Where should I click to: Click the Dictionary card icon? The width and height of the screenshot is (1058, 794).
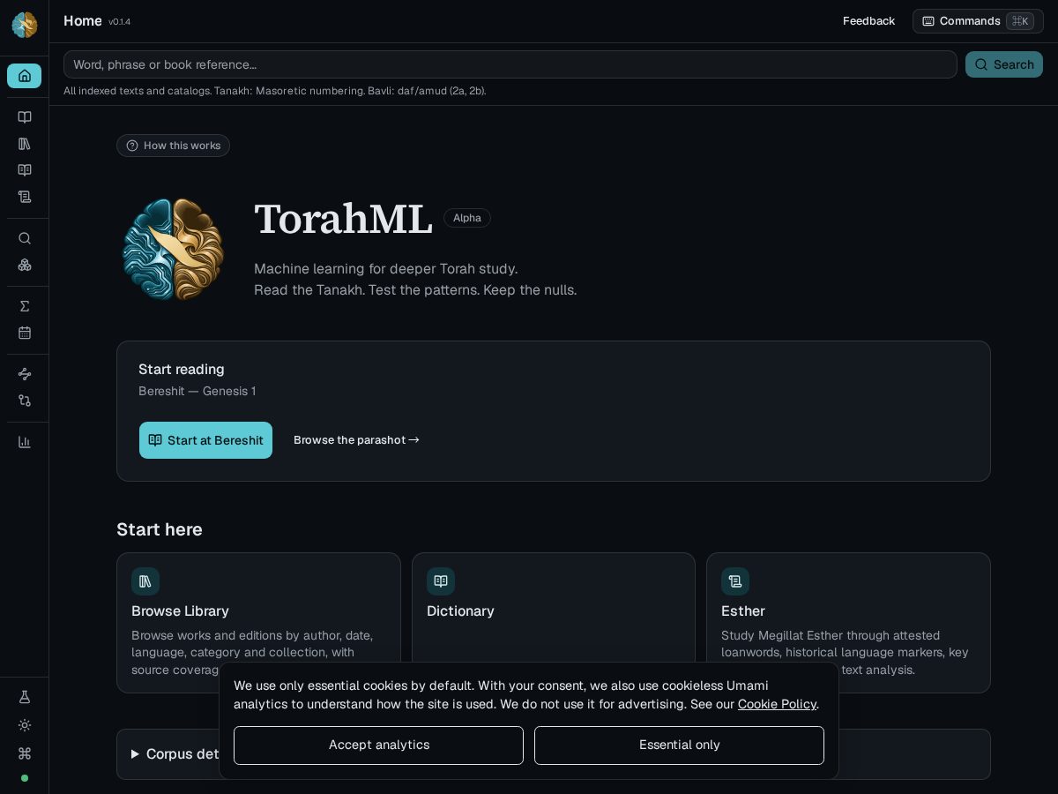(x=441, y=581)
